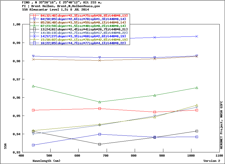Viewport: 225px width, 164px height.
Task: Select the 04:32:46 legend entry
Action: (x=79, y=16)
